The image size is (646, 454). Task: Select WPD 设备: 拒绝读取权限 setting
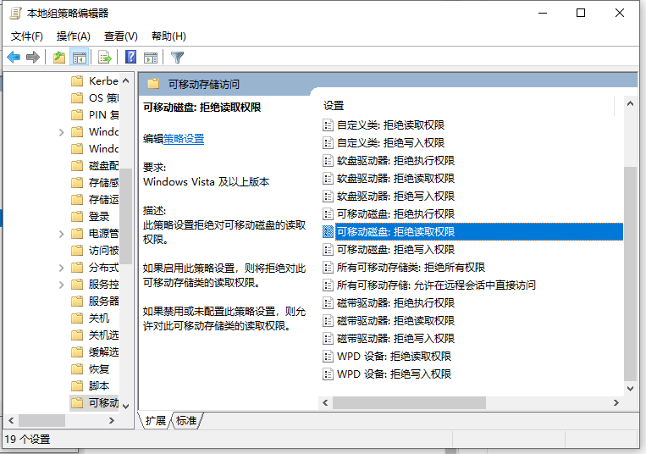pyautogui.click(x=387, y=356)
